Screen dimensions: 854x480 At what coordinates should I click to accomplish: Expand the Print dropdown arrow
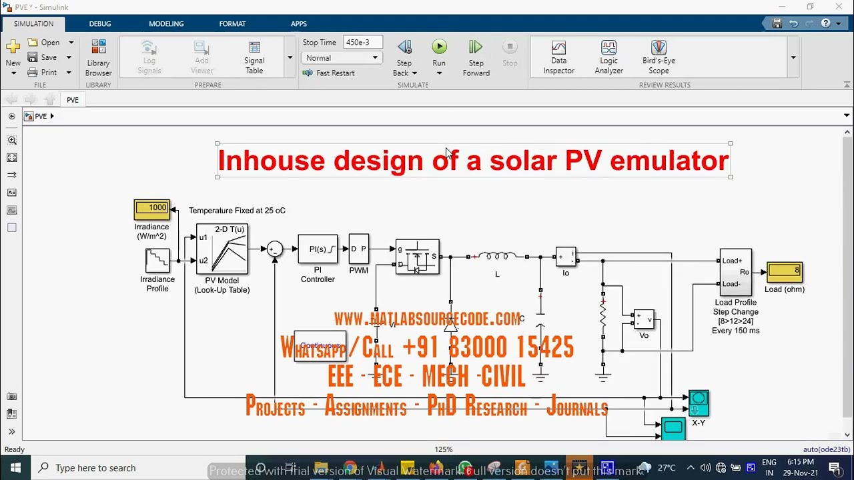point(68,72)
